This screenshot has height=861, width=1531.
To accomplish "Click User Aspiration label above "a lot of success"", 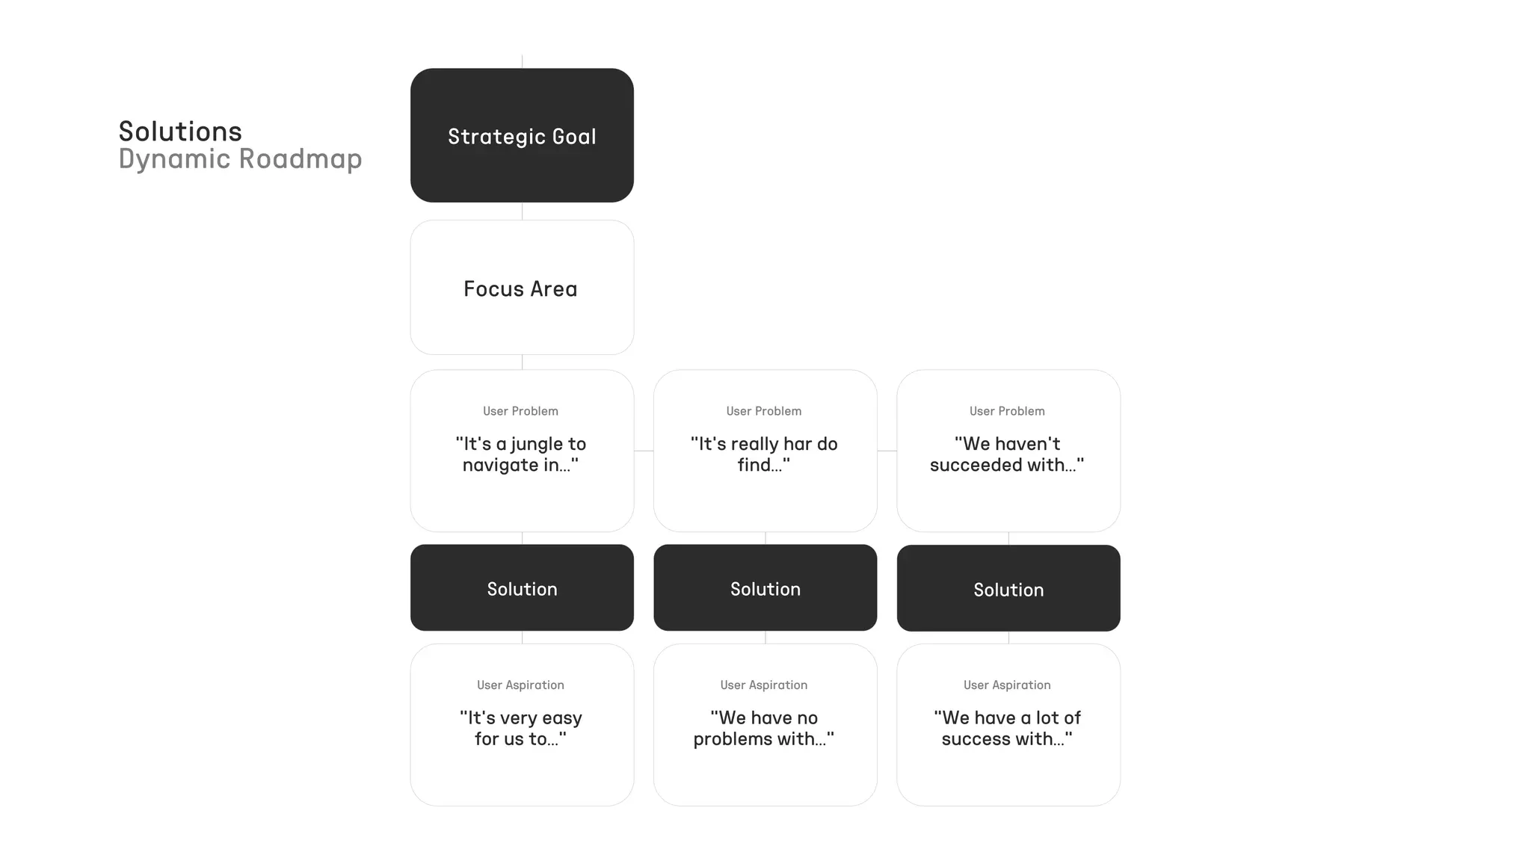I will click(x=1007, y=685).
